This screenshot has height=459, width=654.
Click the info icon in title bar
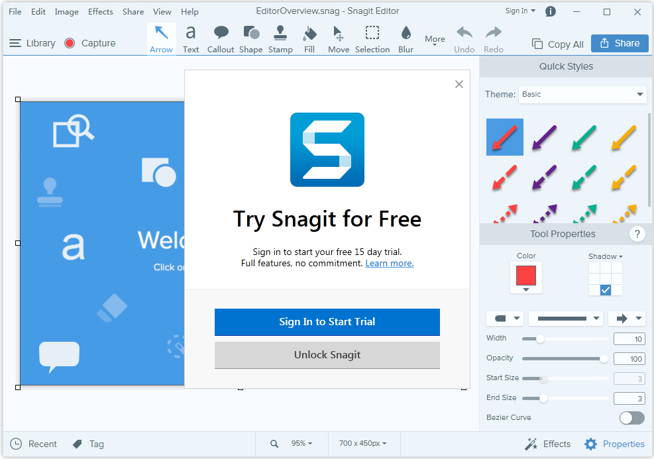[551, 12]
